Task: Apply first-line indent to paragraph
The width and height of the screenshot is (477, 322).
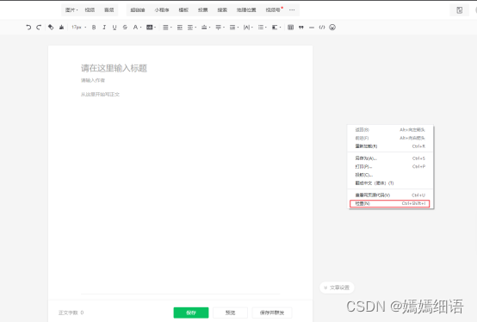Action: pyautogui.click(x=180, y=28)
